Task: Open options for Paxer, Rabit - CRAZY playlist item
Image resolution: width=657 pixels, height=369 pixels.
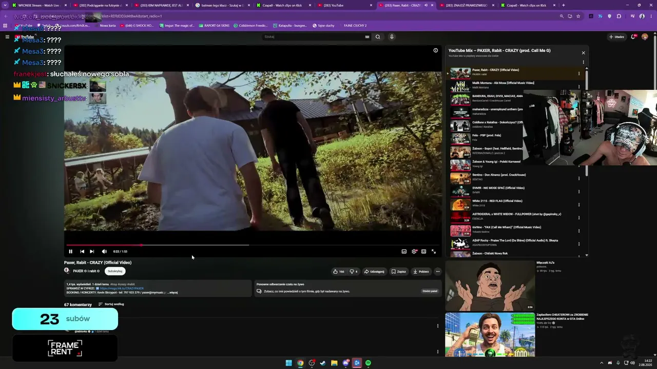Action: 579,74
